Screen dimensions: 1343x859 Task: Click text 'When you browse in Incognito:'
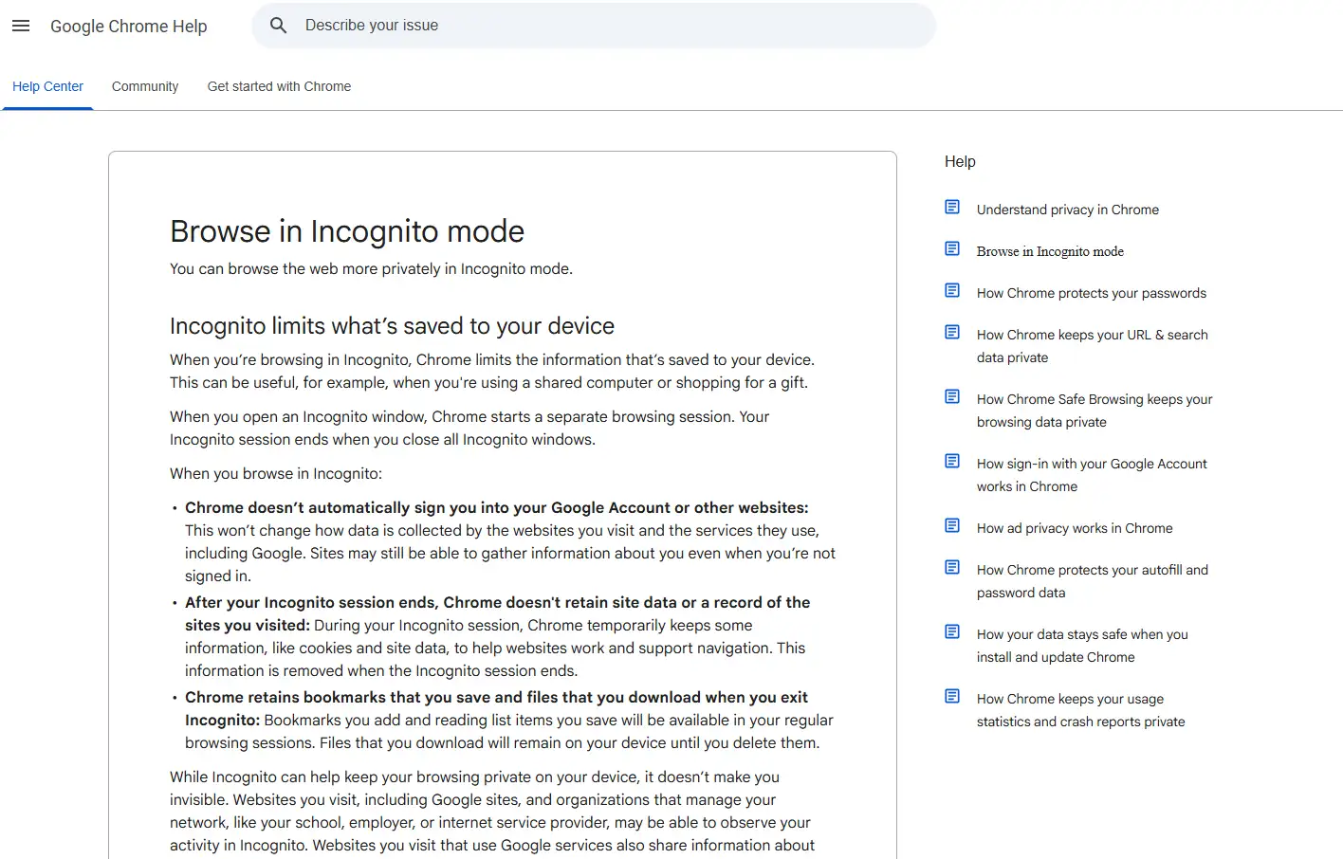[x=276, y=473]
